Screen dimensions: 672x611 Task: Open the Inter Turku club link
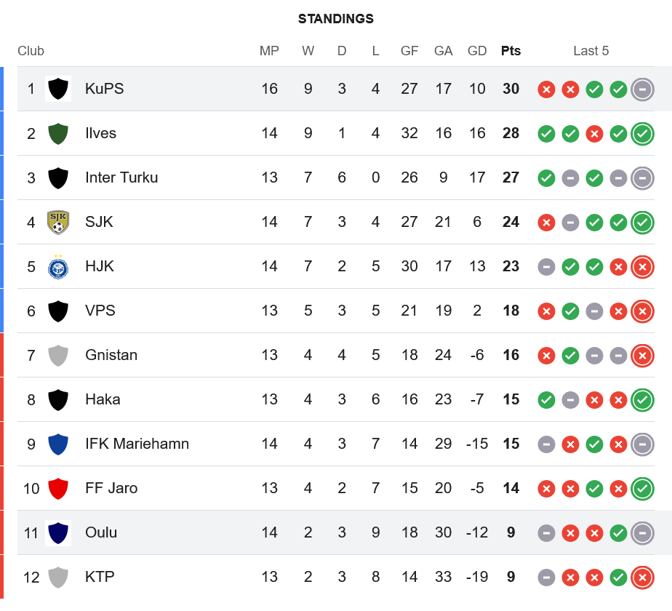click(x=121, y=177)
